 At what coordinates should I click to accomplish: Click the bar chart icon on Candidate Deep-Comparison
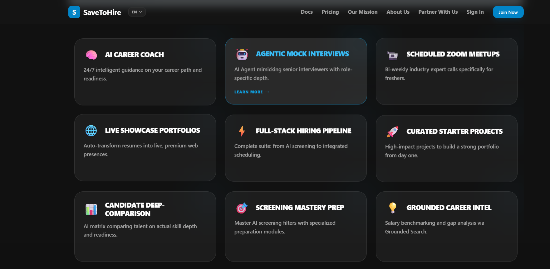91,209
